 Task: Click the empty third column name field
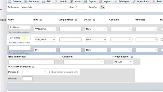pyautogui.click(x=20, y=48)
